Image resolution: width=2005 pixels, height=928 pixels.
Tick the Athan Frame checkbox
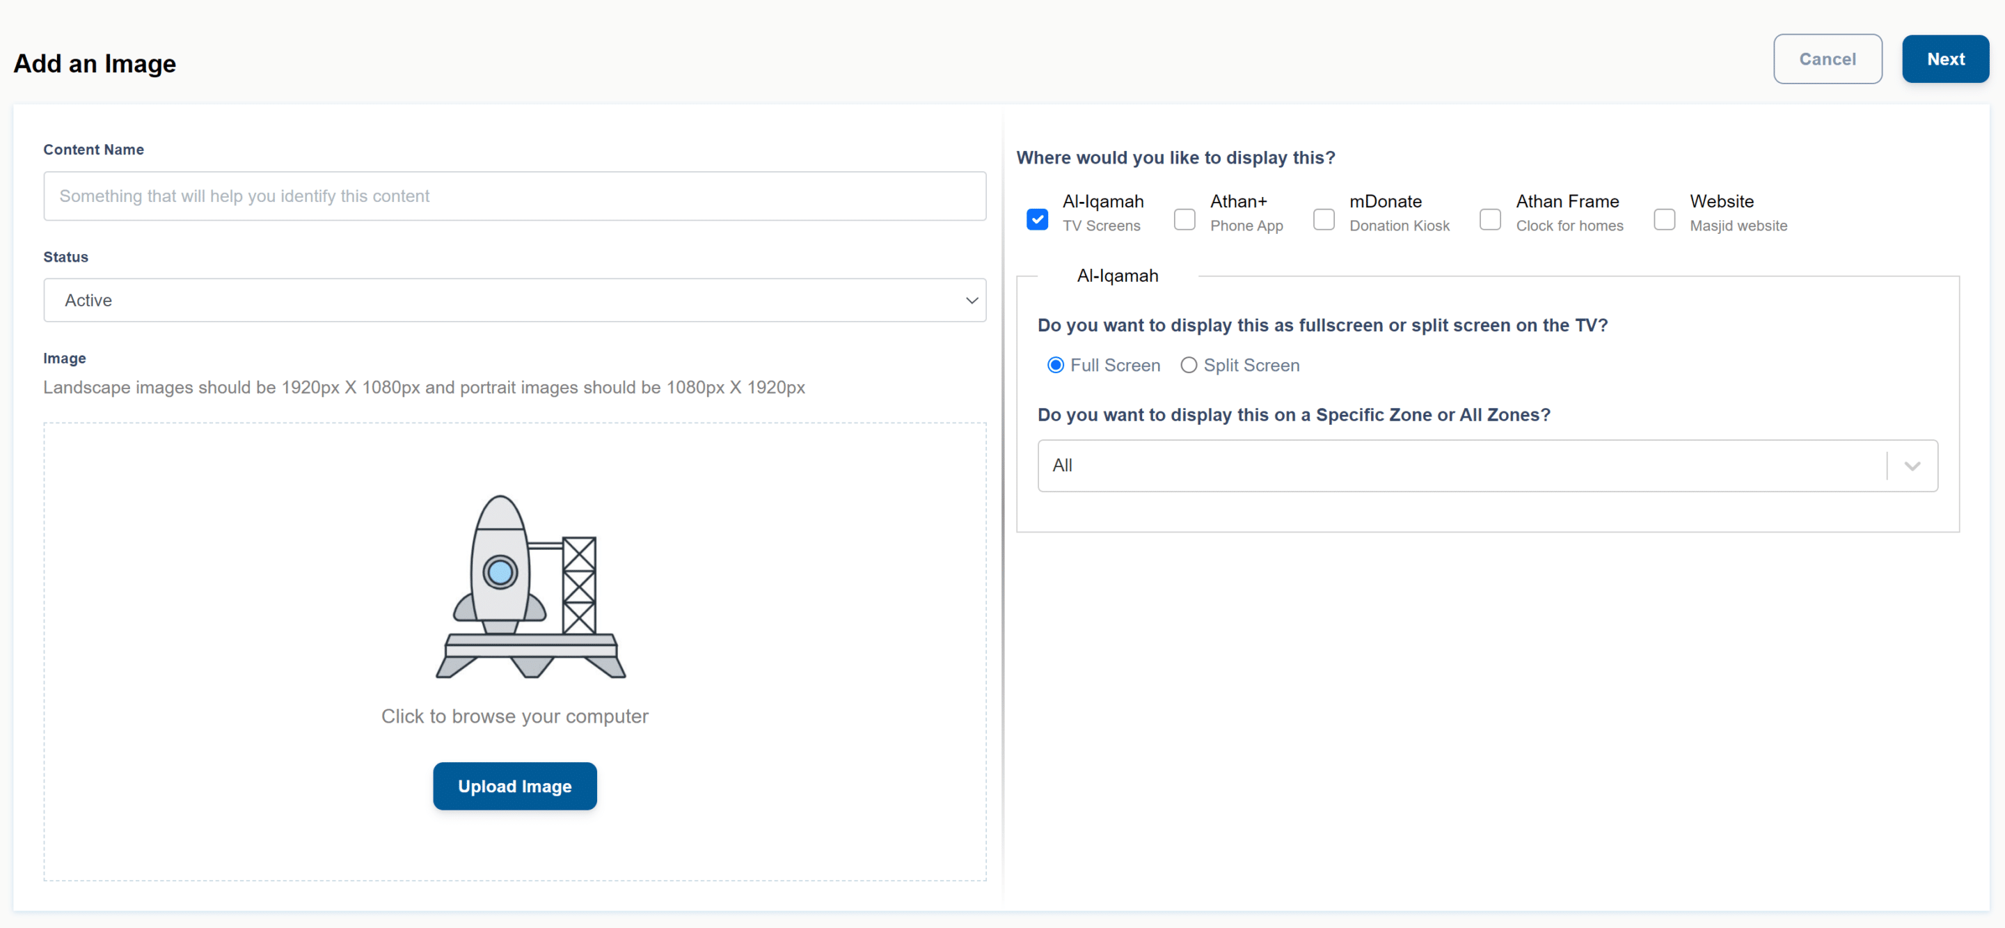[1490, 219]
